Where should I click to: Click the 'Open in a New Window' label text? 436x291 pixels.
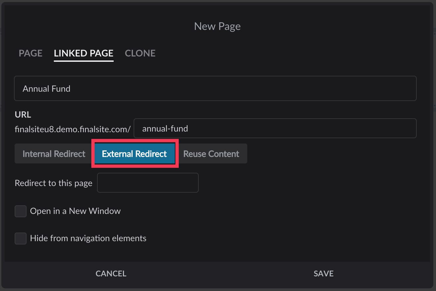(75, 211)
